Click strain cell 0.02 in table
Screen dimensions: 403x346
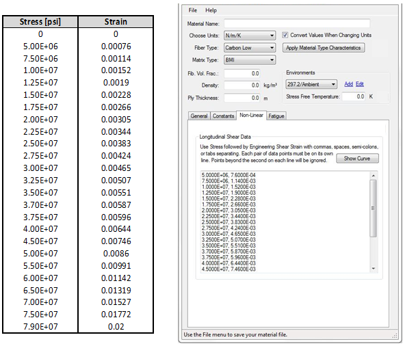pyautogui.click(x=116, y=327)
